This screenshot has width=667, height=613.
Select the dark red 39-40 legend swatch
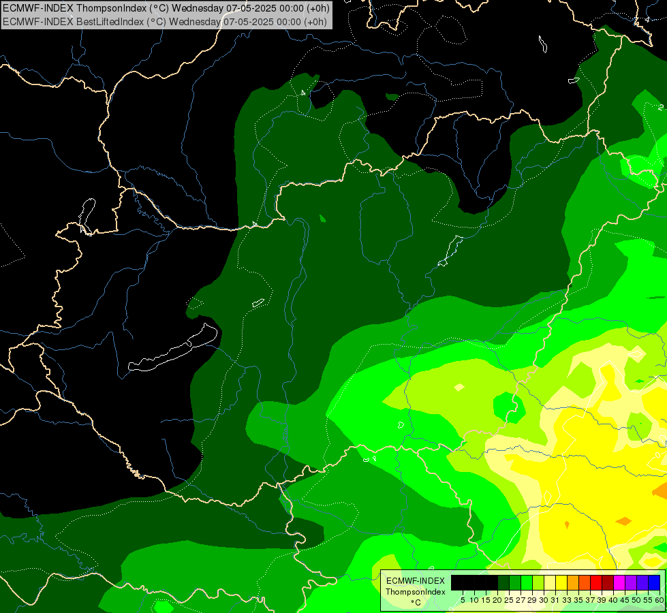(x=608, y=582)
